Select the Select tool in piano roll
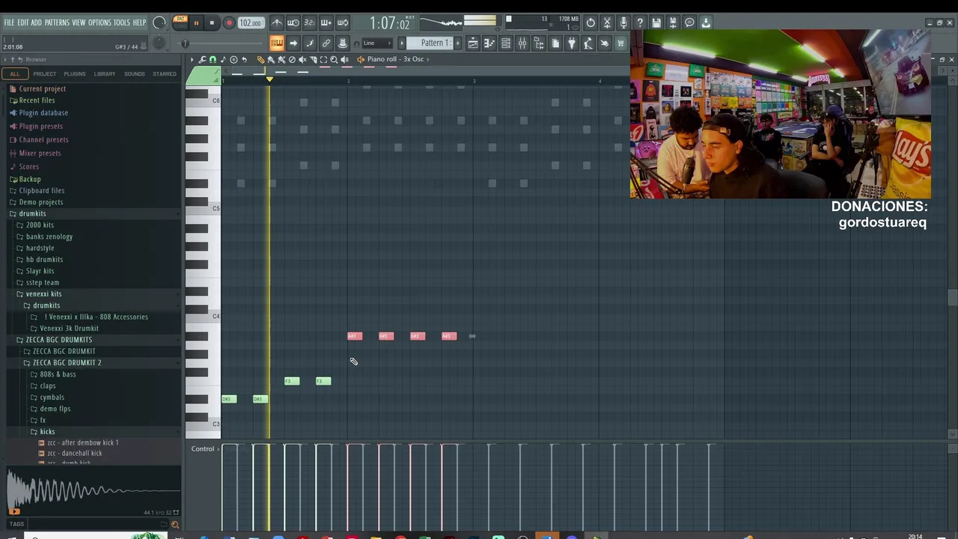The image size is (958, 539). click(x=323, y=59)
